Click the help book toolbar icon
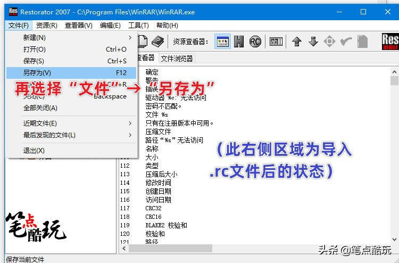 coord(158,41)
